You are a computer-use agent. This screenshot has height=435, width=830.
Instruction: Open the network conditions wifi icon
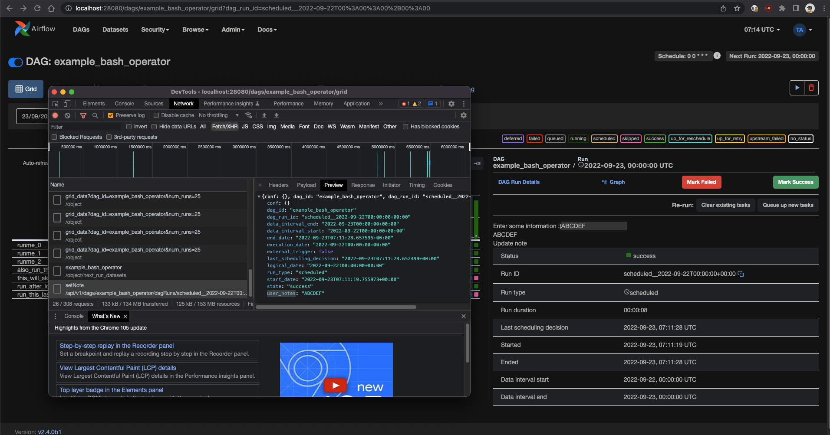(249, 115)
